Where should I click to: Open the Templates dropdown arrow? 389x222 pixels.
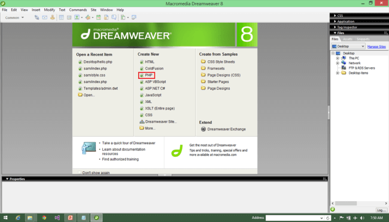tap(128, 17)
